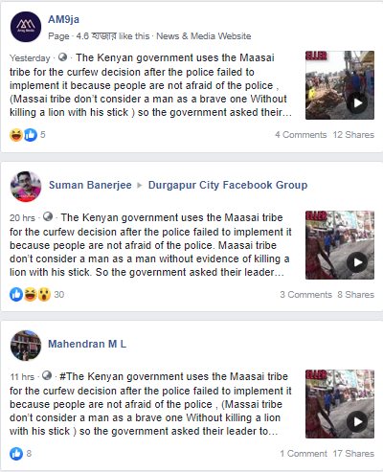Play the video in Suman Banerjee's post

(357, 262)
